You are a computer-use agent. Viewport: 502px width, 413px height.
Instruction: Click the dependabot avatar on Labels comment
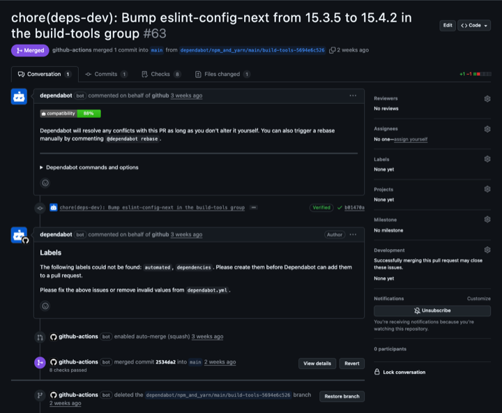(19, 235)
